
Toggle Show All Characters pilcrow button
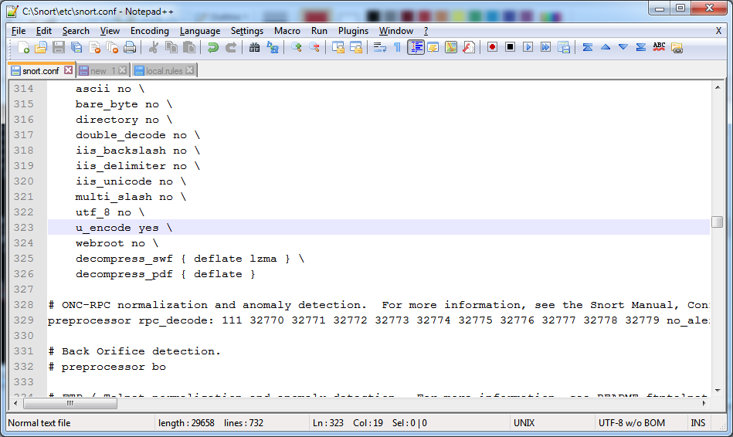pyautogui.click(x=398, y=48)
